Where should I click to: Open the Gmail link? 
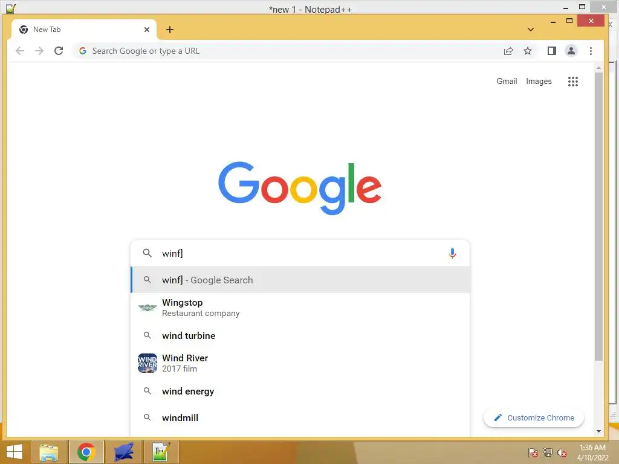507,82
